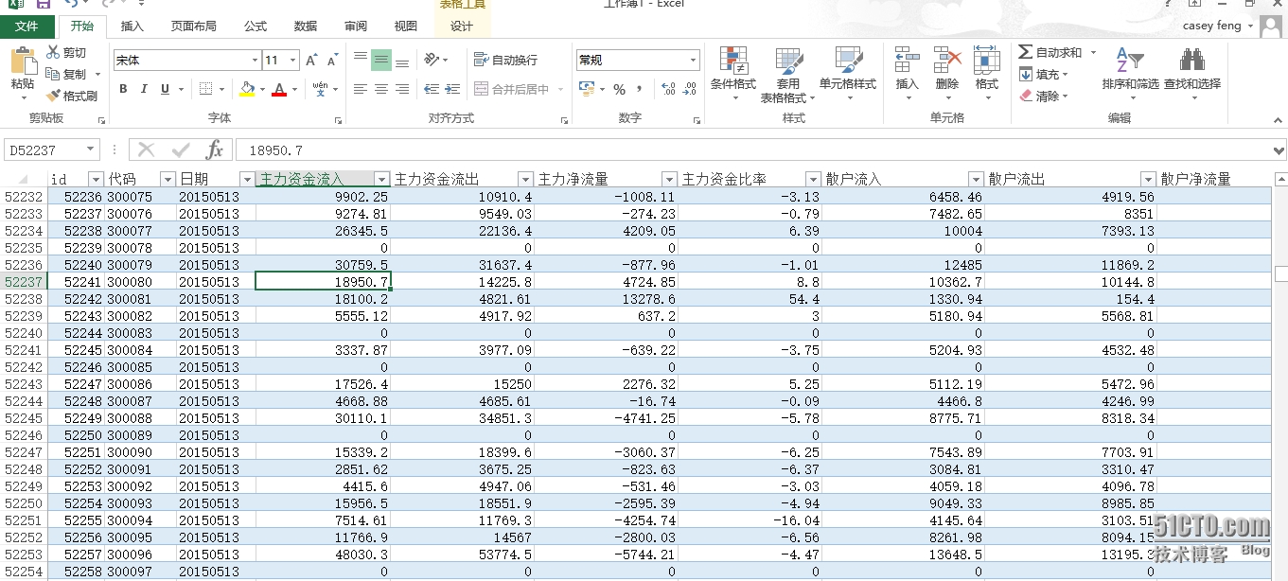Toggle Italic formatting
Image resolution: width=1288 pixels, height=581 pixels.
[144, 89]
